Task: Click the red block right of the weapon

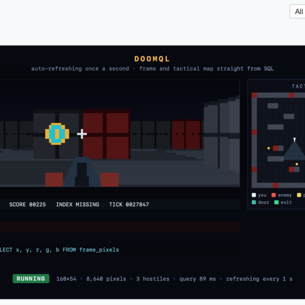Action: [110, 179]
